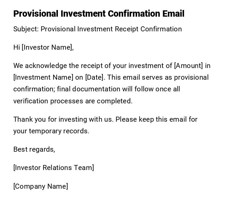The width and height of the screenshot is (233, 207).
Task: Click the [Investor Name] placeholder in greeting
Action: click(x=47, y=47)
